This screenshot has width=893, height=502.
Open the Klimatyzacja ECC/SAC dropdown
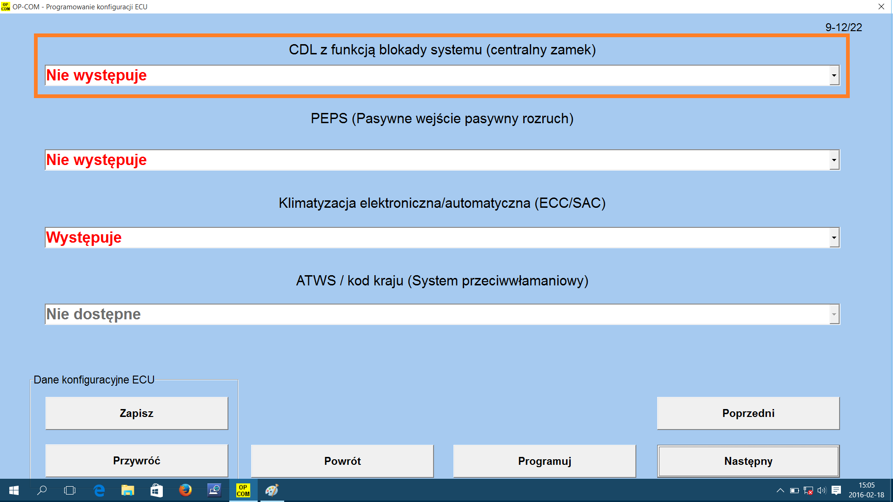point(834,238)
